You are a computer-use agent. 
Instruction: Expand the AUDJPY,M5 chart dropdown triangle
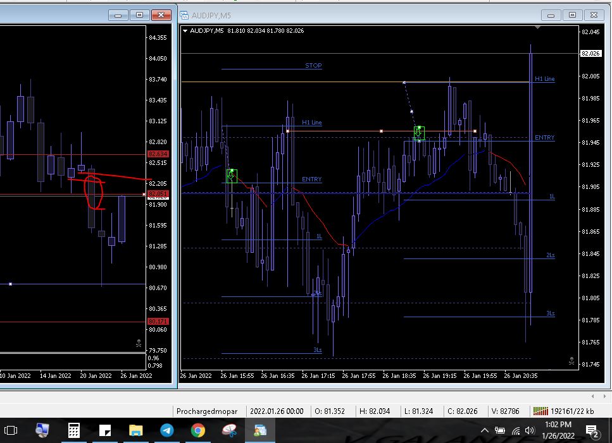click(x=185, y=30)
